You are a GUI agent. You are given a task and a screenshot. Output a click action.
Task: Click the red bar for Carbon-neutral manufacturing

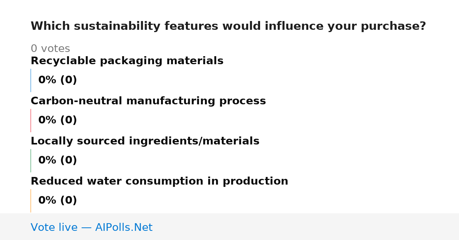(x=31, y=120)
